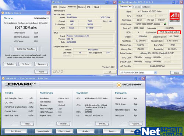The width and height of the screenshot is (184, 136).
Task: Click Select button under Tests
Action: [27, 123]
